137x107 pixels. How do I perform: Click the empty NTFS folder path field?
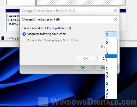[x=61, y=47]
